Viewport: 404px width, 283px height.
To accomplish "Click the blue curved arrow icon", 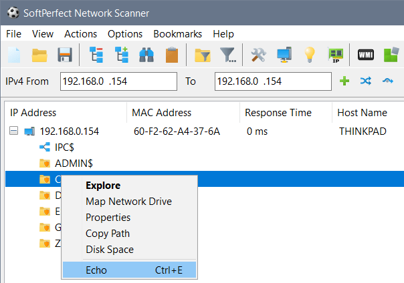I will [x=388, y=81].
